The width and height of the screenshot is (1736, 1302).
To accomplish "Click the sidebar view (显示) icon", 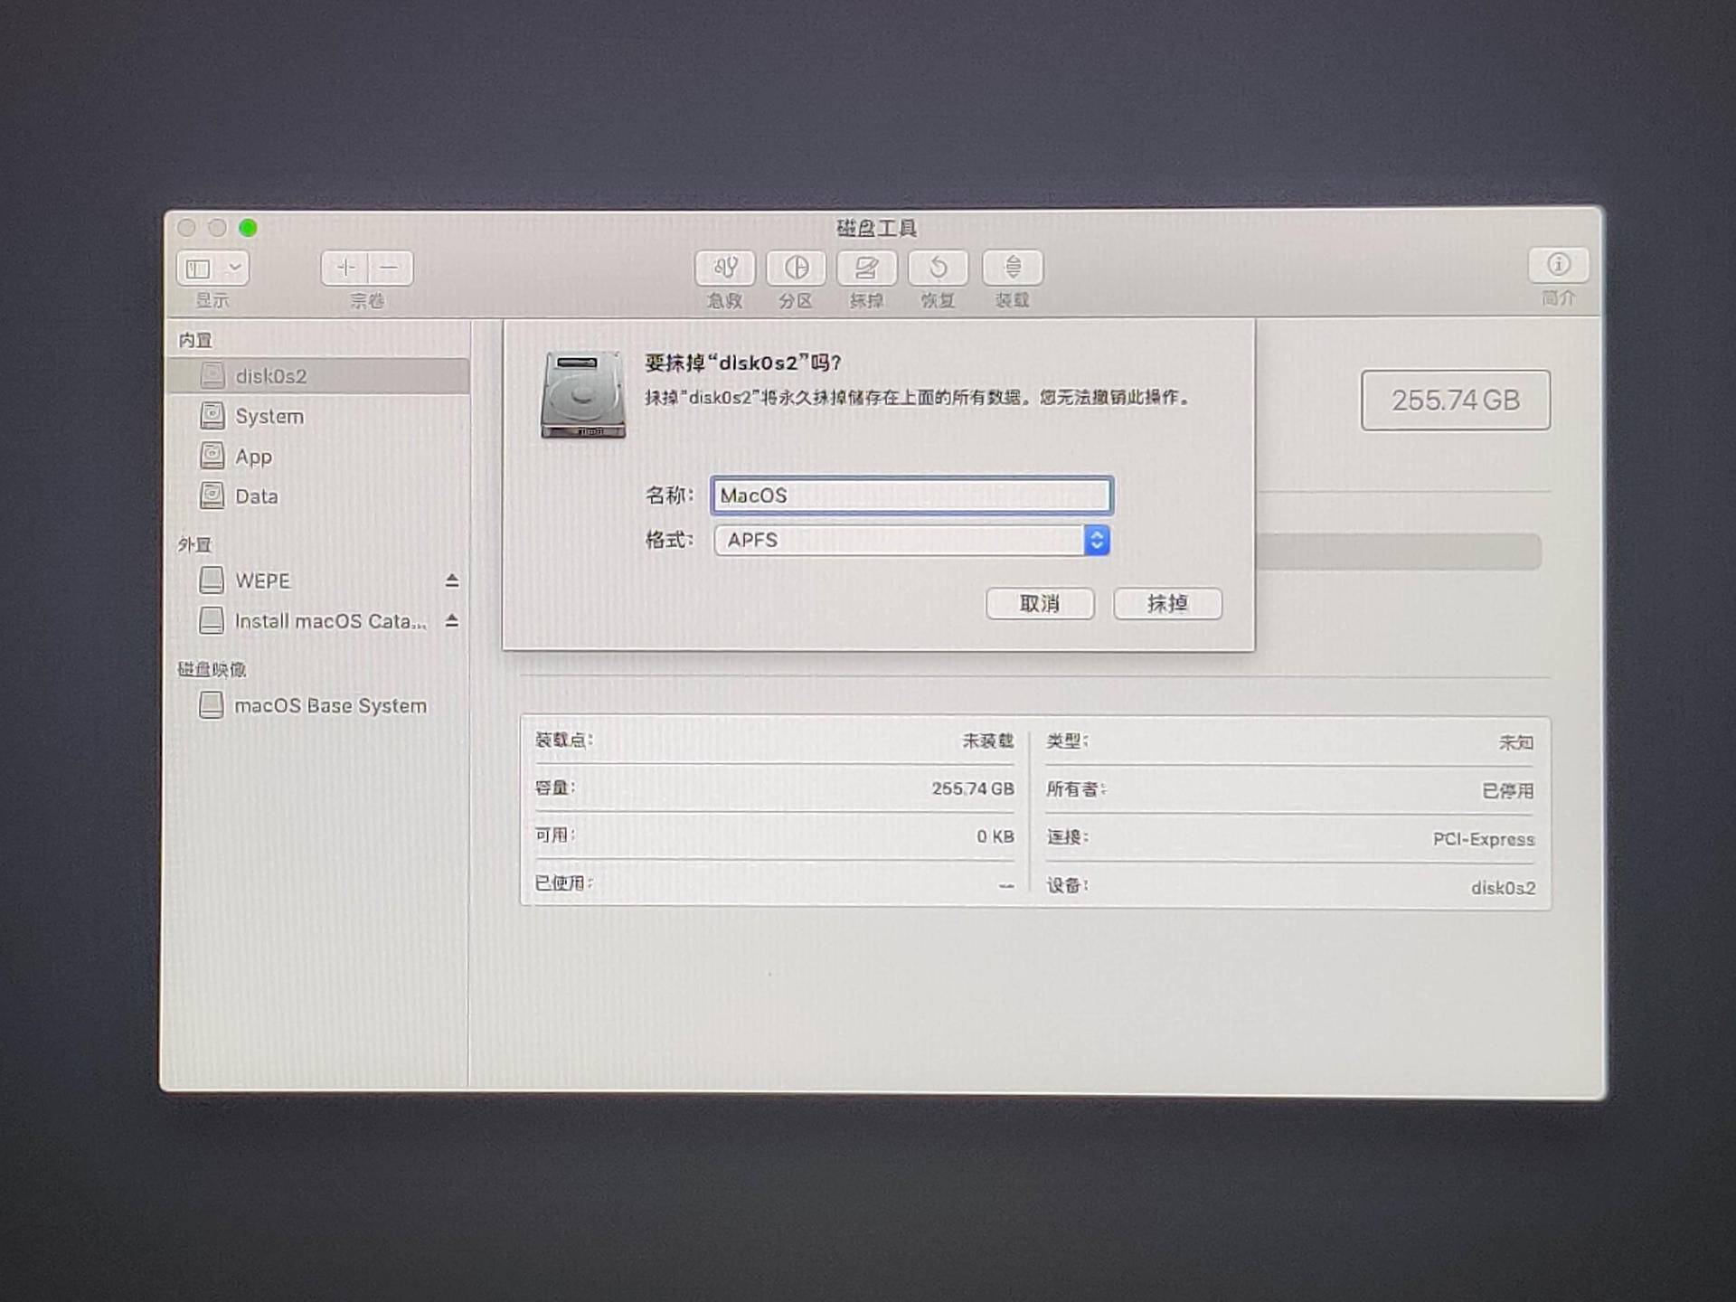I will pos(198,269).
